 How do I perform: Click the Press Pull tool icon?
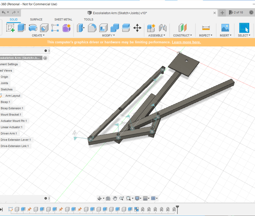(x=81, y=28)
